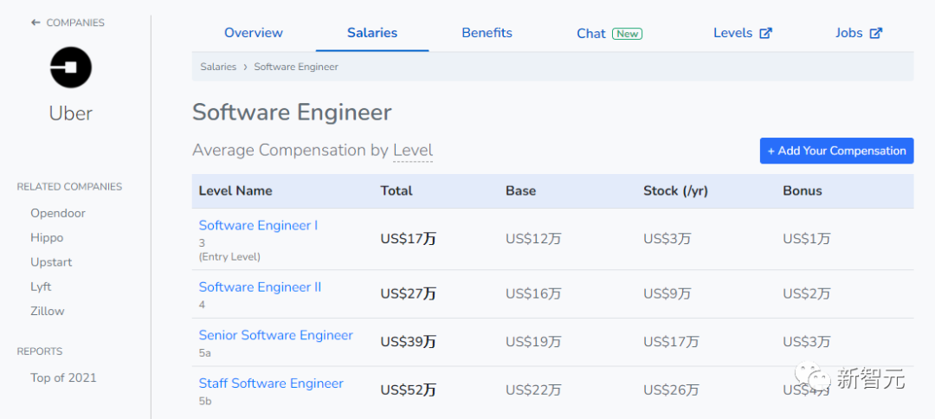Go to related company Lyft
The image size is (935, 419).
[41, 287]
